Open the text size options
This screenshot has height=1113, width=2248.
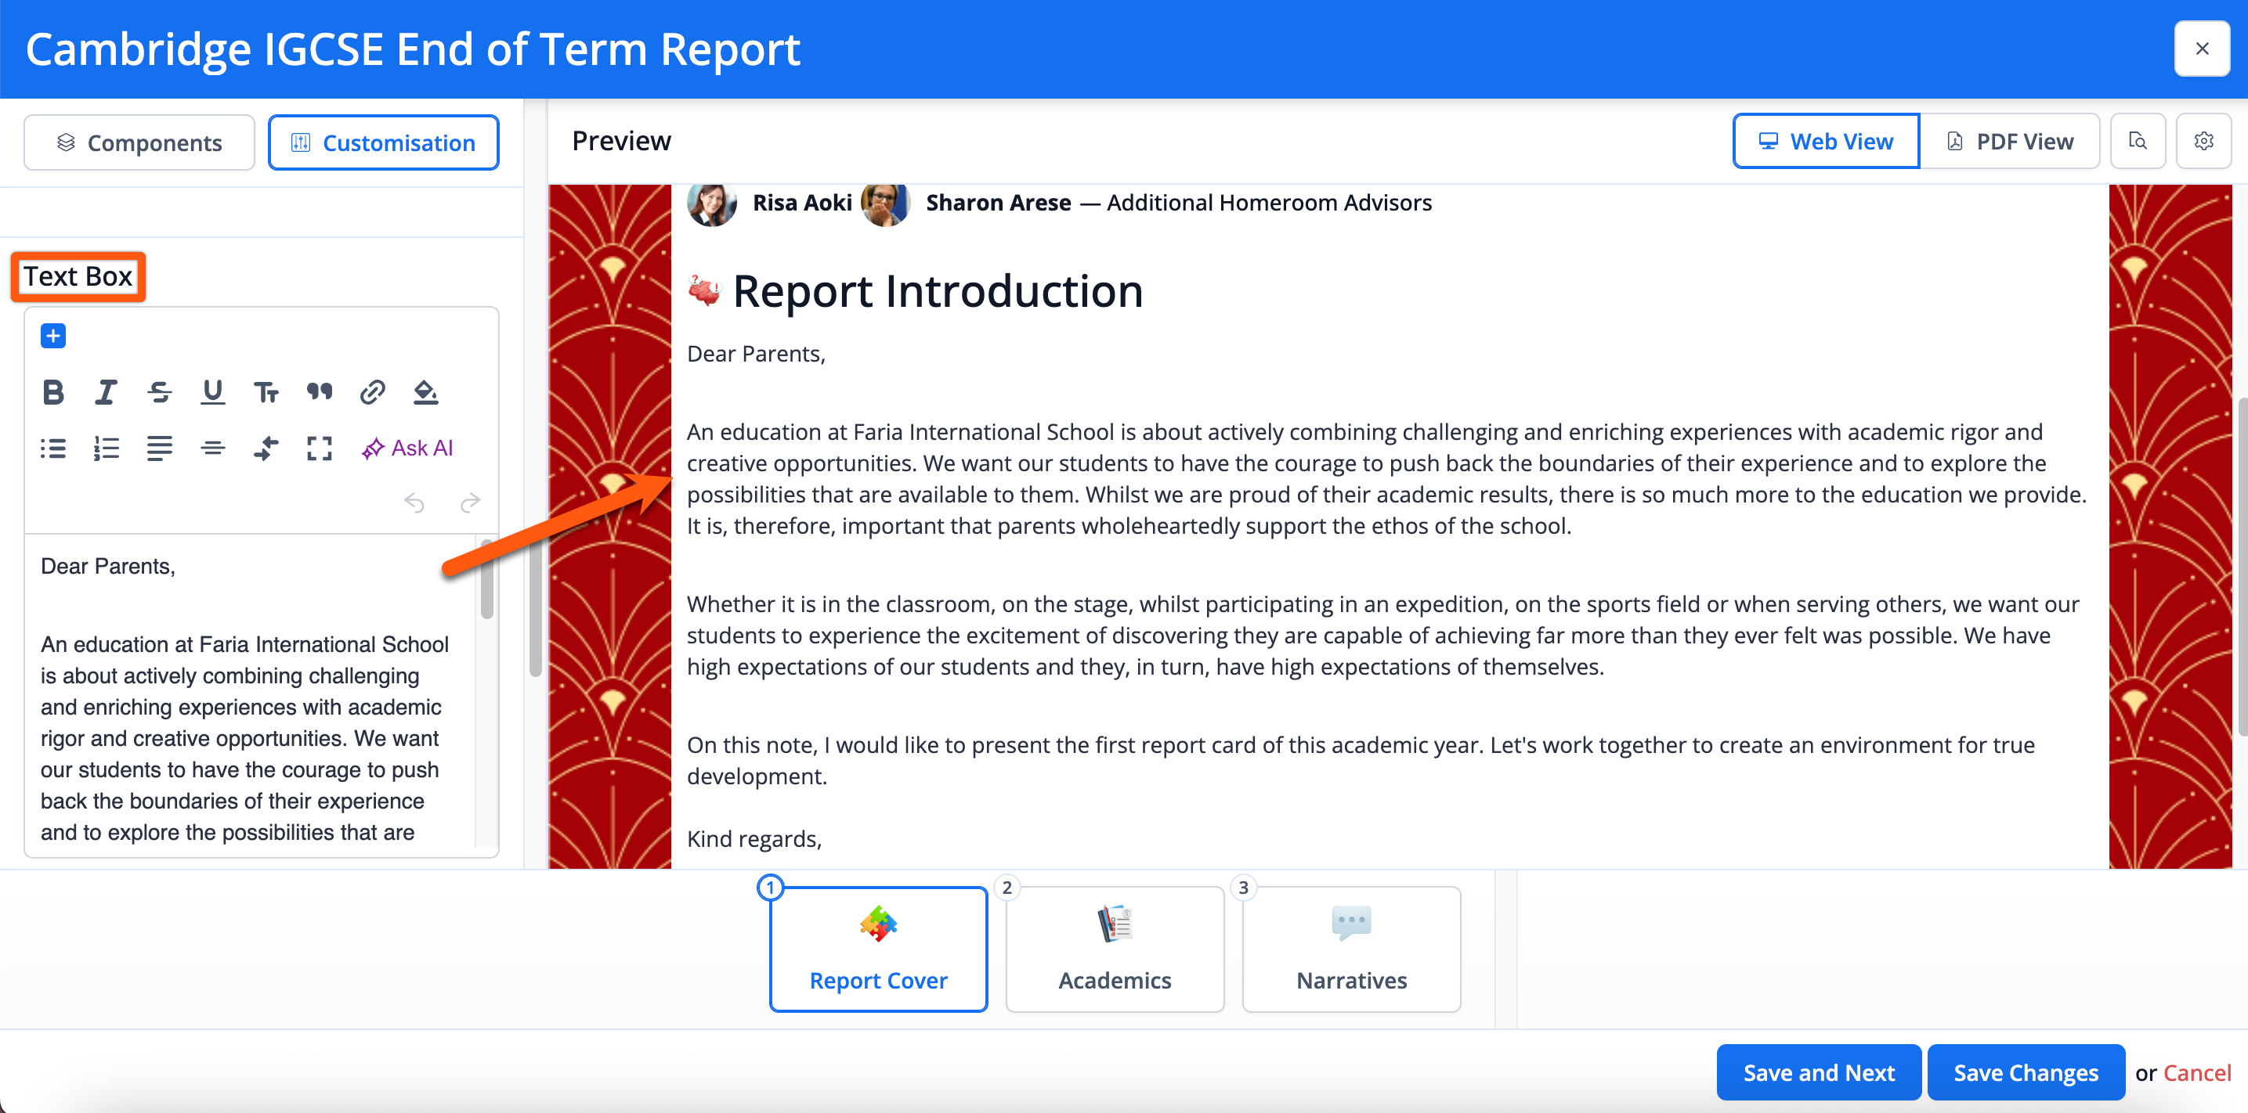click(266, 392)
